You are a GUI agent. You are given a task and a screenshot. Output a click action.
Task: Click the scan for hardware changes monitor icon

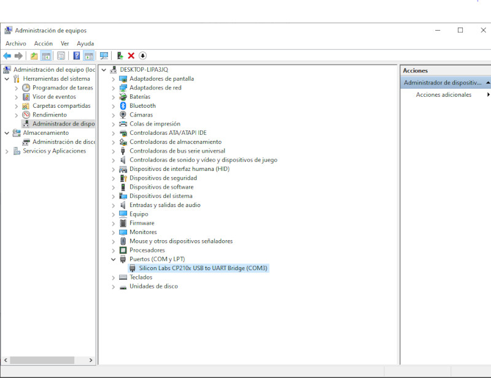click(x=104, y=56)
